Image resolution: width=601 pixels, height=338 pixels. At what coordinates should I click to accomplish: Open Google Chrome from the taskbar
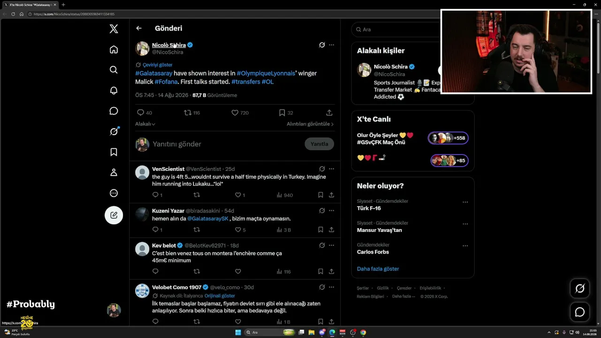[x=363, y=332]
